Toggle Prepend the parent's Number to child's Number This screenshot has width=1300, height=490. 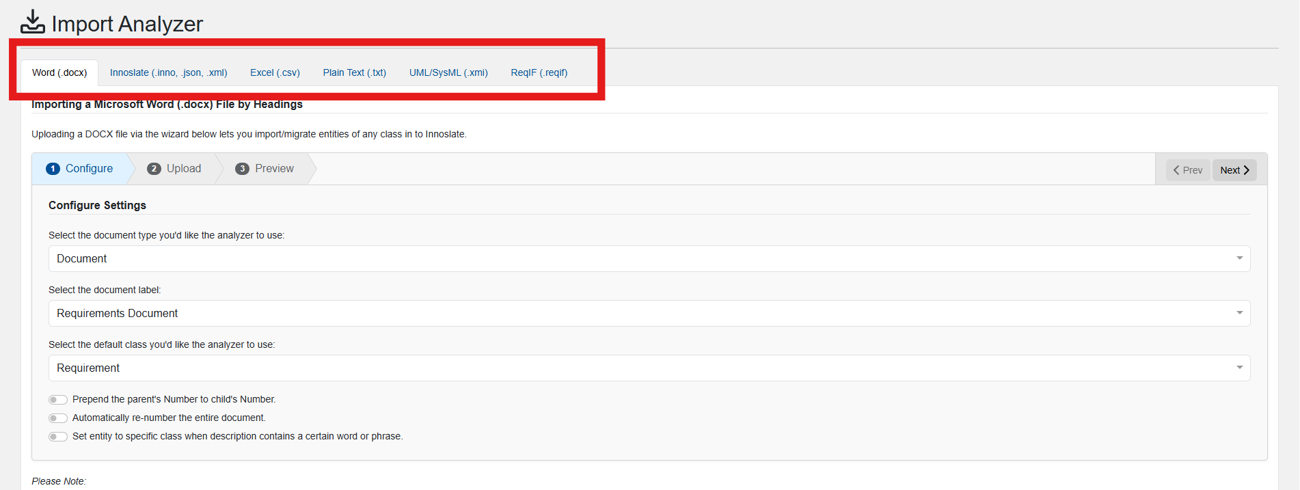58,400
